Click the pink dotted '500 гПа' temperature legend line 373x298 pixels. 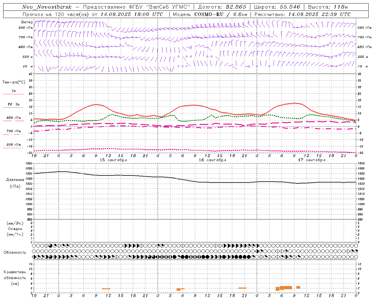(x=13, y=148)
